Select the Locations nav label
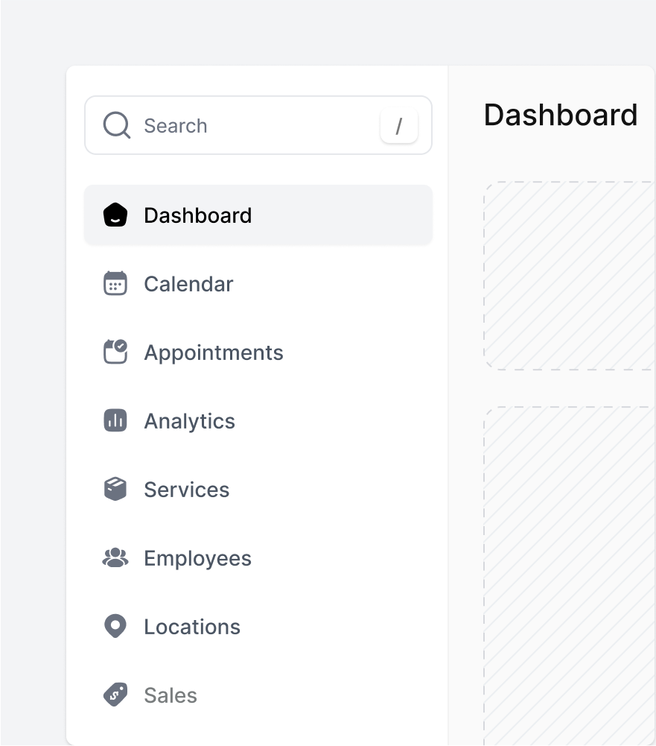The height and width of the screenshot is (746, 656). tap(192, 627)
